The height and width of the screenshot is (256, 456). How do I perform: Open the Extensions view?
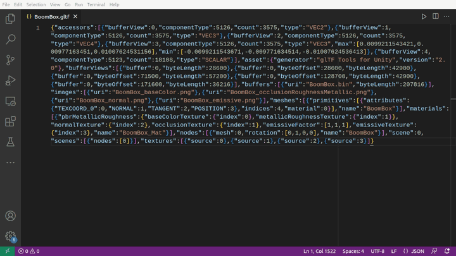[10, 121]
